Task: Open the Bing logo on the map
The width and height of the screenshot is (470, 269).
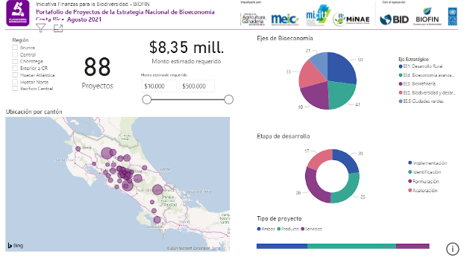Action: point(15,246)
